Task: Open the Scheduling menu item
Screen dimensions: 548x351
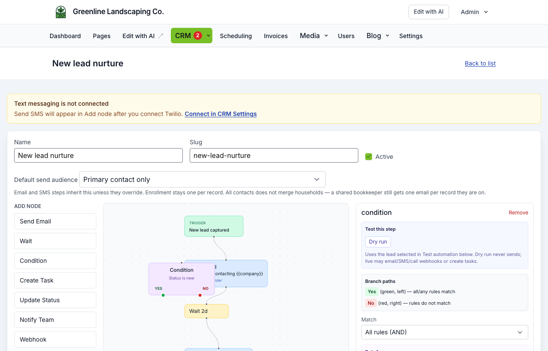Action: (x=236, y=36)
